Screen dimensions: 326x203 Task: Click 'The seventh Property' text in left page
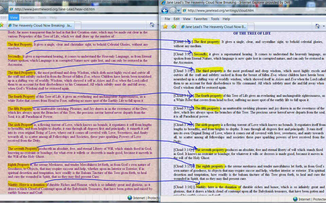(x=22, y=149)
